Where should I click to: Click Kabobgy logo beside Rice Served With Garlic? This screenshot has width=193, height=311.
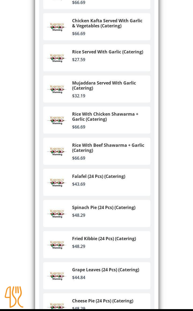click(x=57, y=58)
